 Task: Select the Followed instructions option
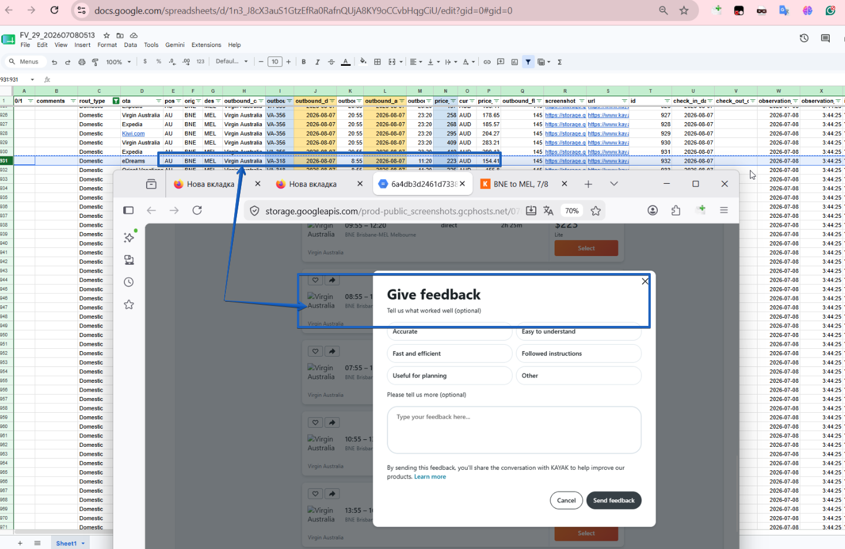pos(579,353)
